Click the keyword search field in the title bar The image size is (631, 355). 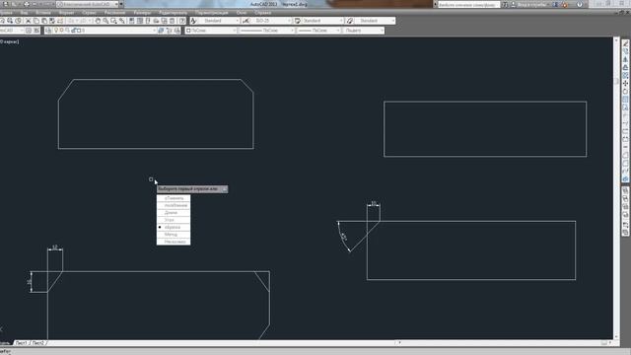468,4
